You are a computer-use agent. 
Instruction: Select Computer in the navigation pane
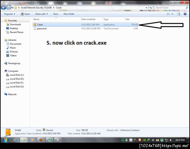tap(13, 71)
